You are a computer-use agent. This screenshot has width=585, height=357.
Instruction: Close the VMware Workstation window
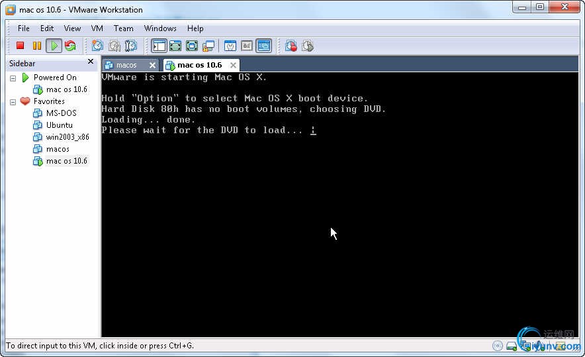(565, 7)
